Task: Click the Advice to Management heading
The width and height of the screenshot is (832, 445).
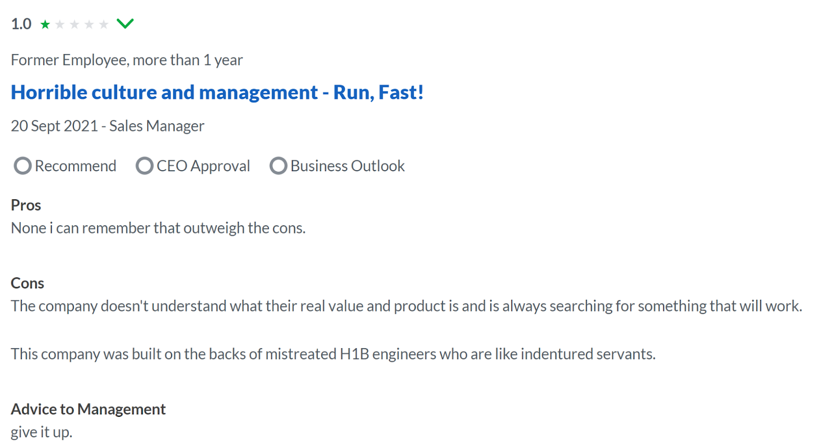Action: pos(88,409)
